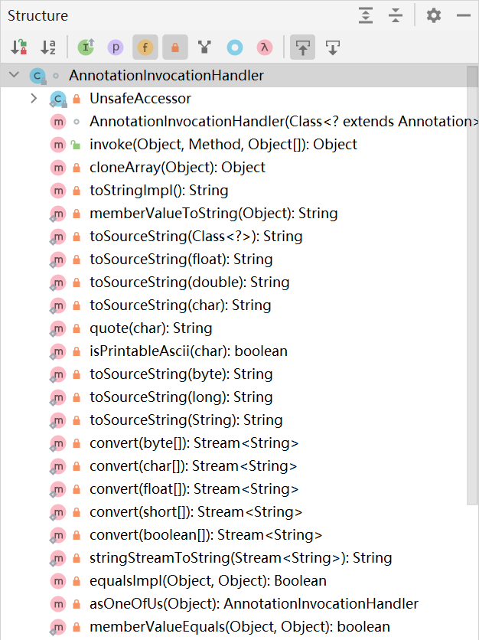Screen dimensions: 479x640
Task: Toggle Show Non-Public lock icon
Action: tap(175, 47)
